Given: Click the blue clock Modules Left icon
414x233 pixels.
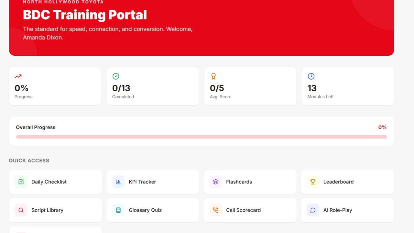Looking at the screenshot, I should coord(311,76).
